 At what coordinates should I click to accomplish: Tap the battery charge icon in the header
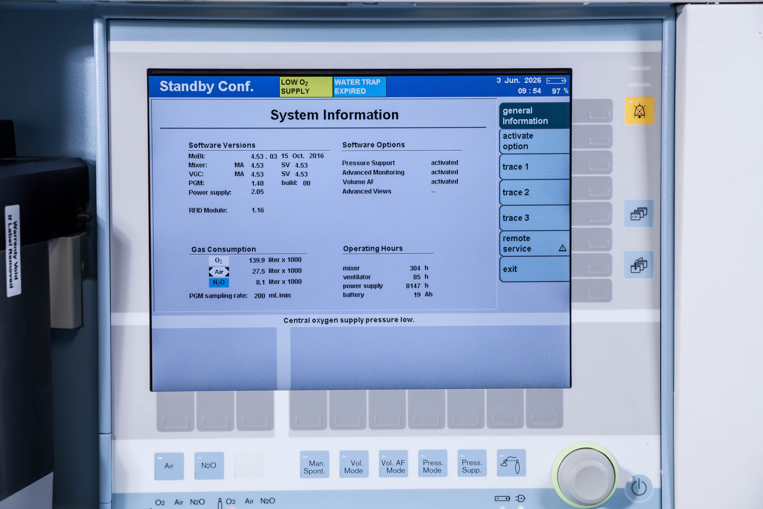[556, 81]
